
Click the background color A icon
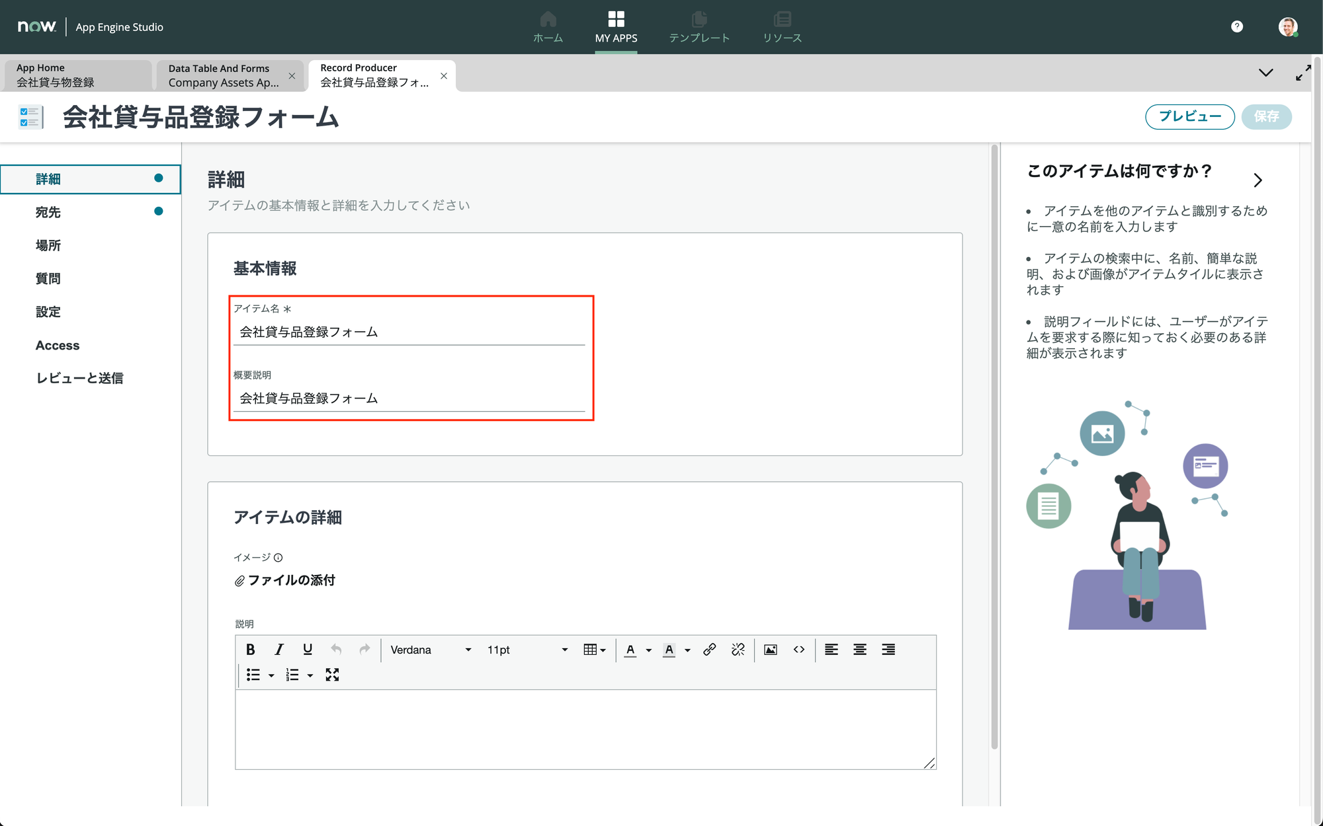669,650
